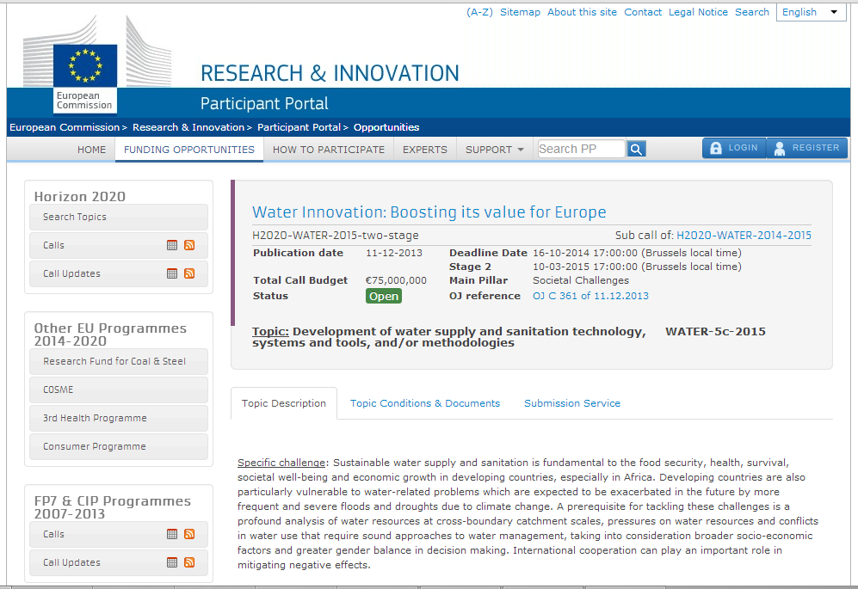858x589 pixels.
Task: Open RSS feed for FP7 & CIP Calls
Action: [x=189, y=534]
